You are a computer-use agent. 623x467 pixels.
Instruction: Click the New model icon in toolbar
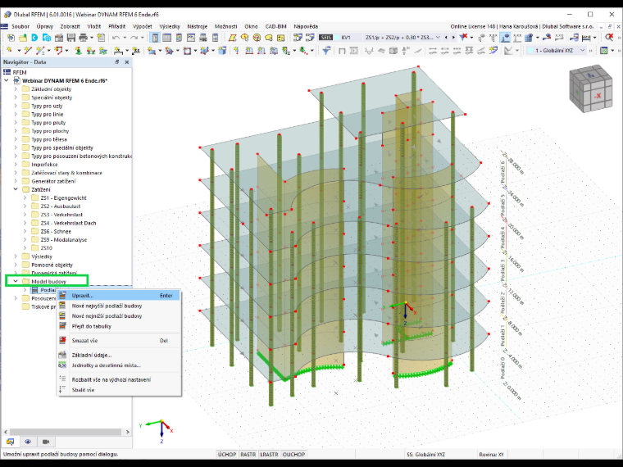(x=11, y=38)
